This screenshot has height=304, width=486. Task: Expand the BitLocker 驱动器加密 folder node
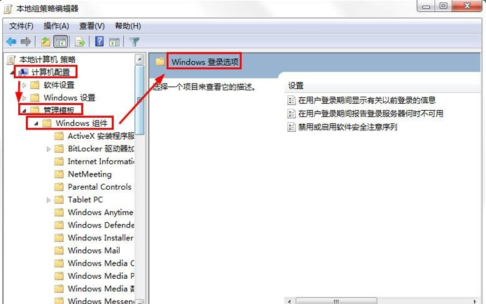point(48,149)
